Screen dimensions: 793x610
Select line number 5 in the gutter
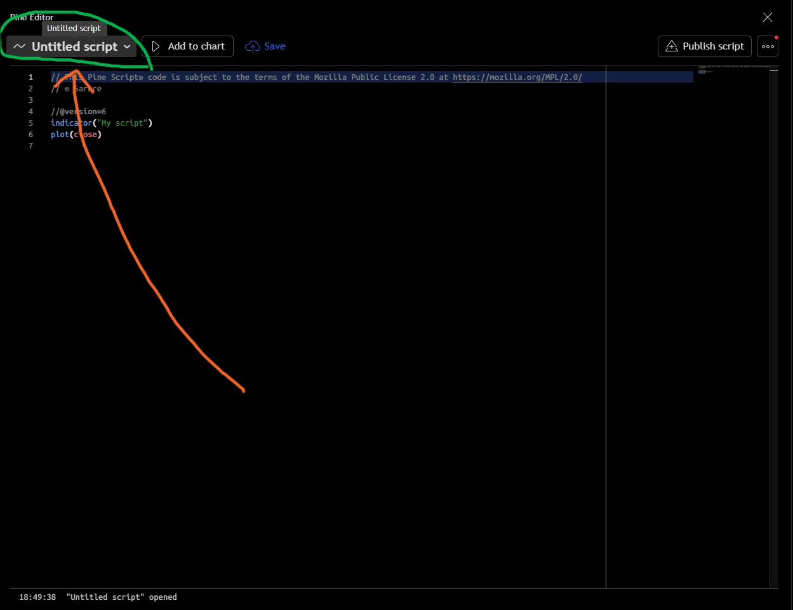(30, 123)
